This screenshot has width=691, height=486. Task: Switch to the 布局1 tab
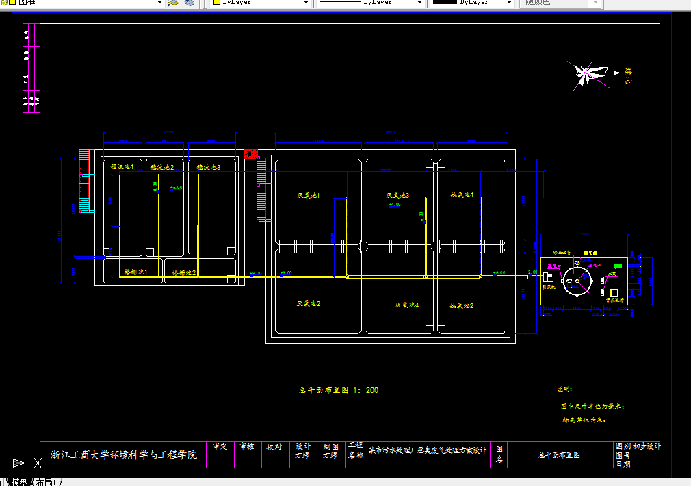pyautogui.click(x=47, y=482)
